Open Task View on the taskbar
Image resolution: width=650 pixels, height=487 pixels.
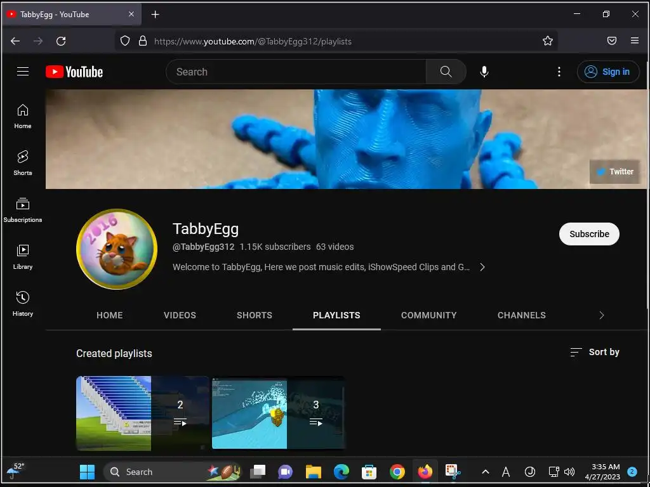pos(258,472)
